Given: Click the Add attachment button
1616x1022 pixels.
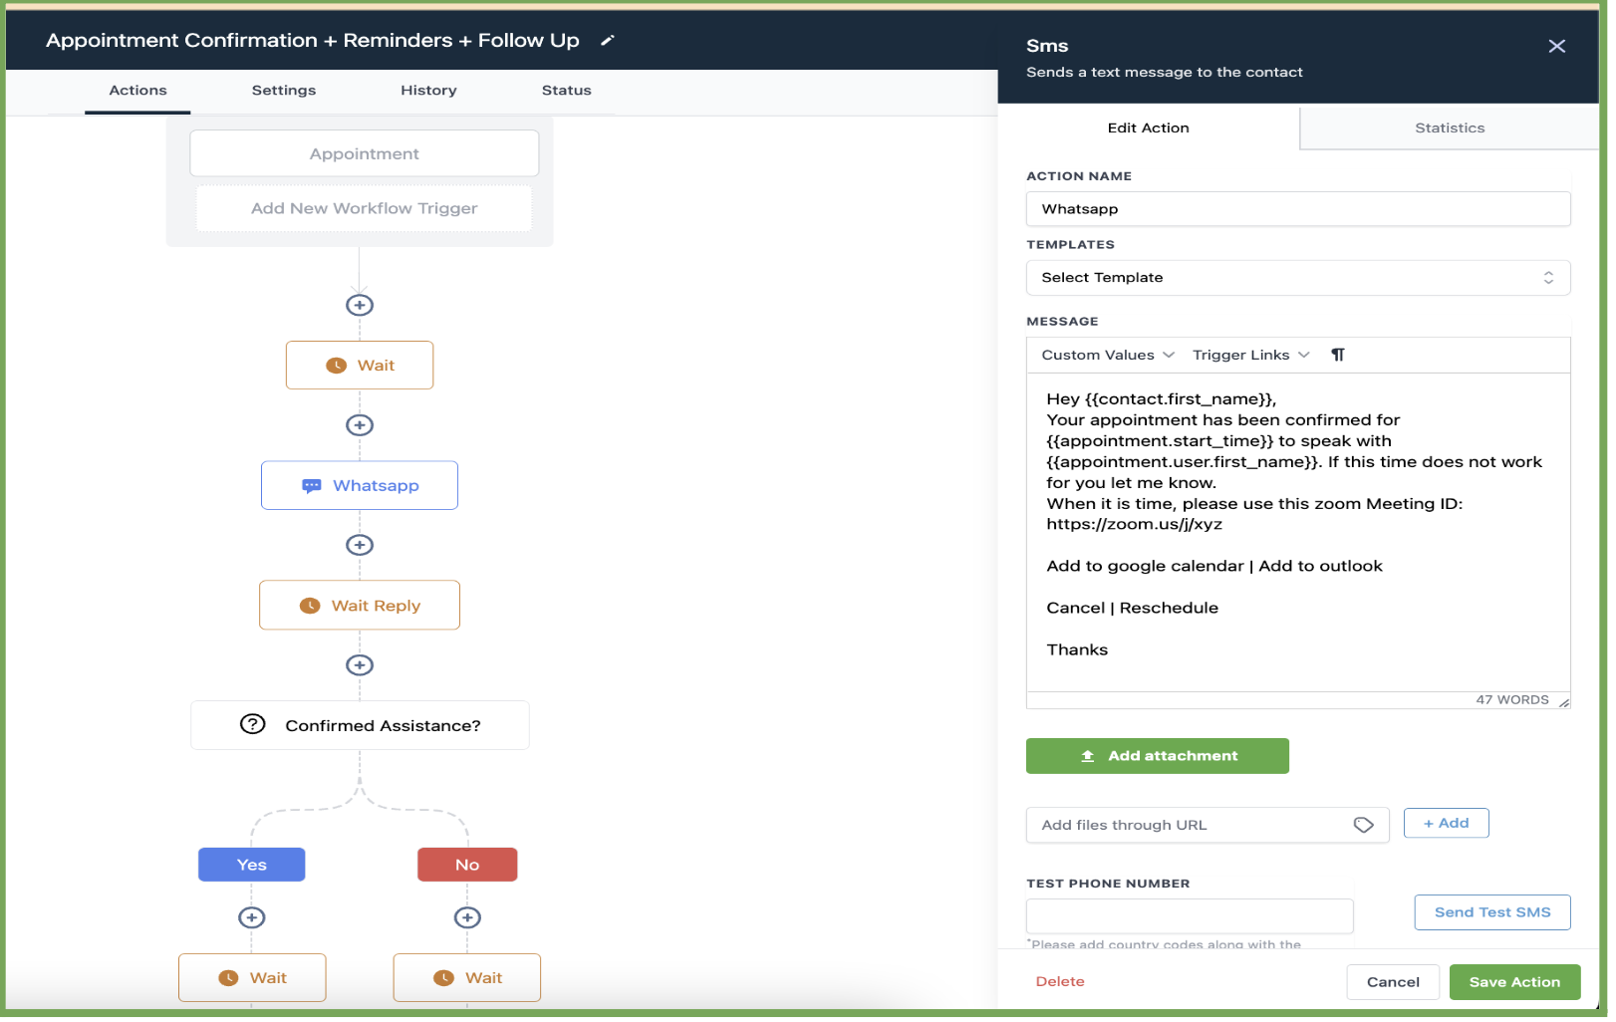Looking at the screenshot, I should (x=1157, y=757).
